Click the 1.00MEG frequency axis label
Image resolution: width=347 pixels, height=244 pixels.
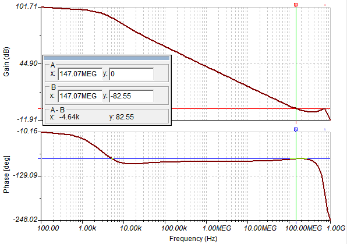tap(217, 228)
